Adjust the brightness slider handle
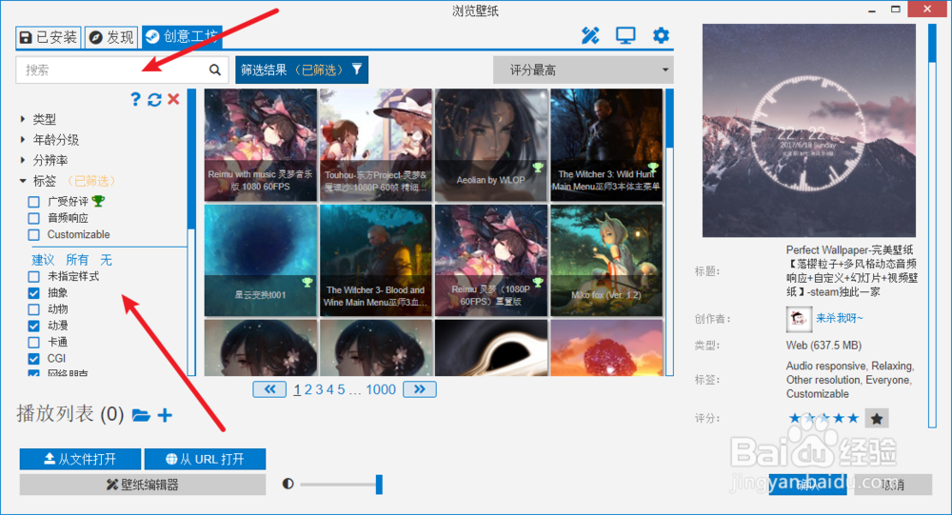The width and height of the screenshot is (952, 515). (379, 484)
